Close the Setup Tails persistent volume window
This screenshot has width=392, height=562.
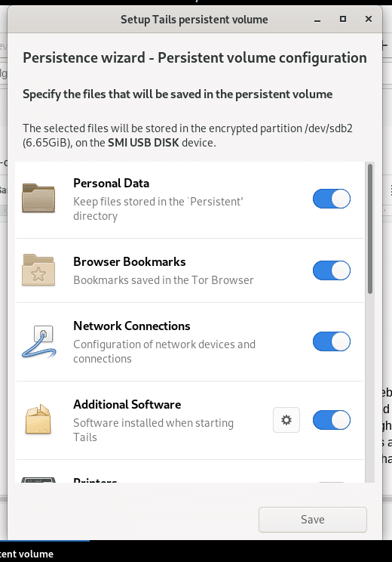(369, 19)
